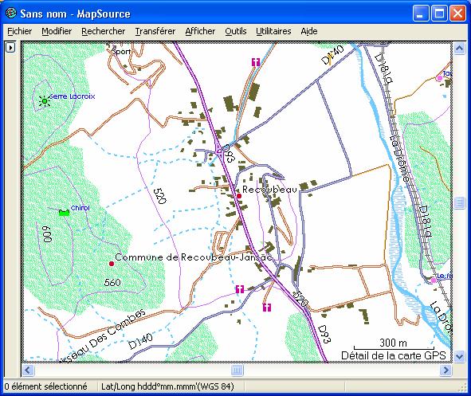Click the Serre Lacroix label
The width and height of the screenshot is (471, 396).
pos(72,96)
